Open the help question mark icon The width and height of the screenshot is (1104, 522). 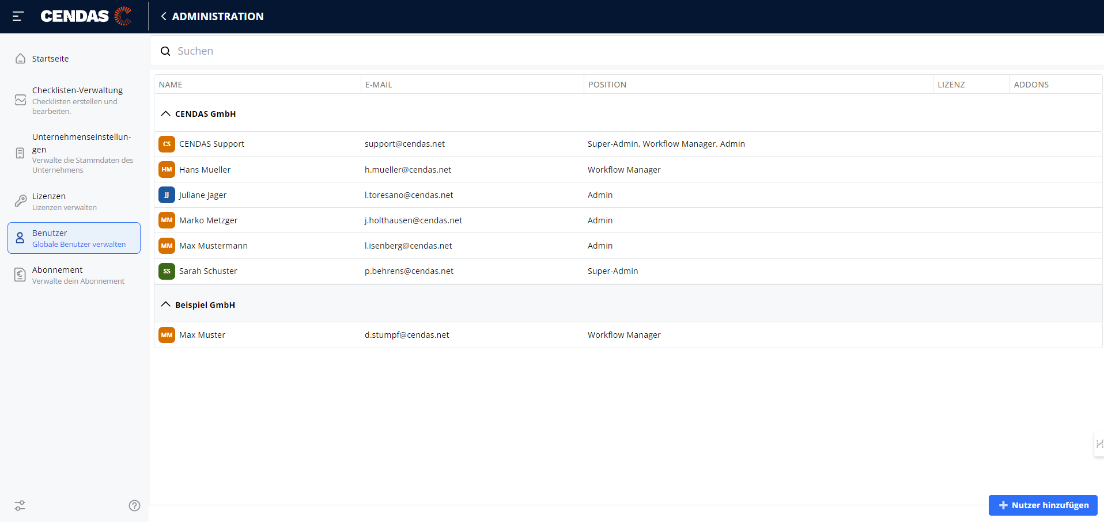click(x=134, y=505)
